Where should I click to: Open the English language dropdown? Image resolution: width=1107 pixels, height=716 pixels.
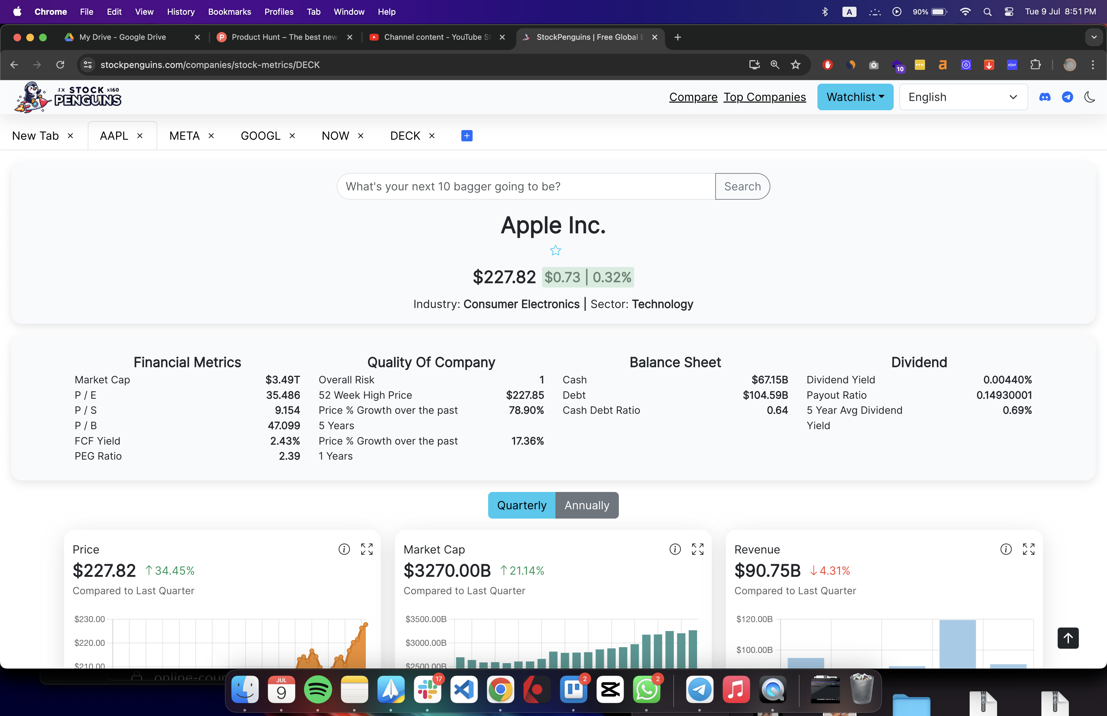(963, 97)
